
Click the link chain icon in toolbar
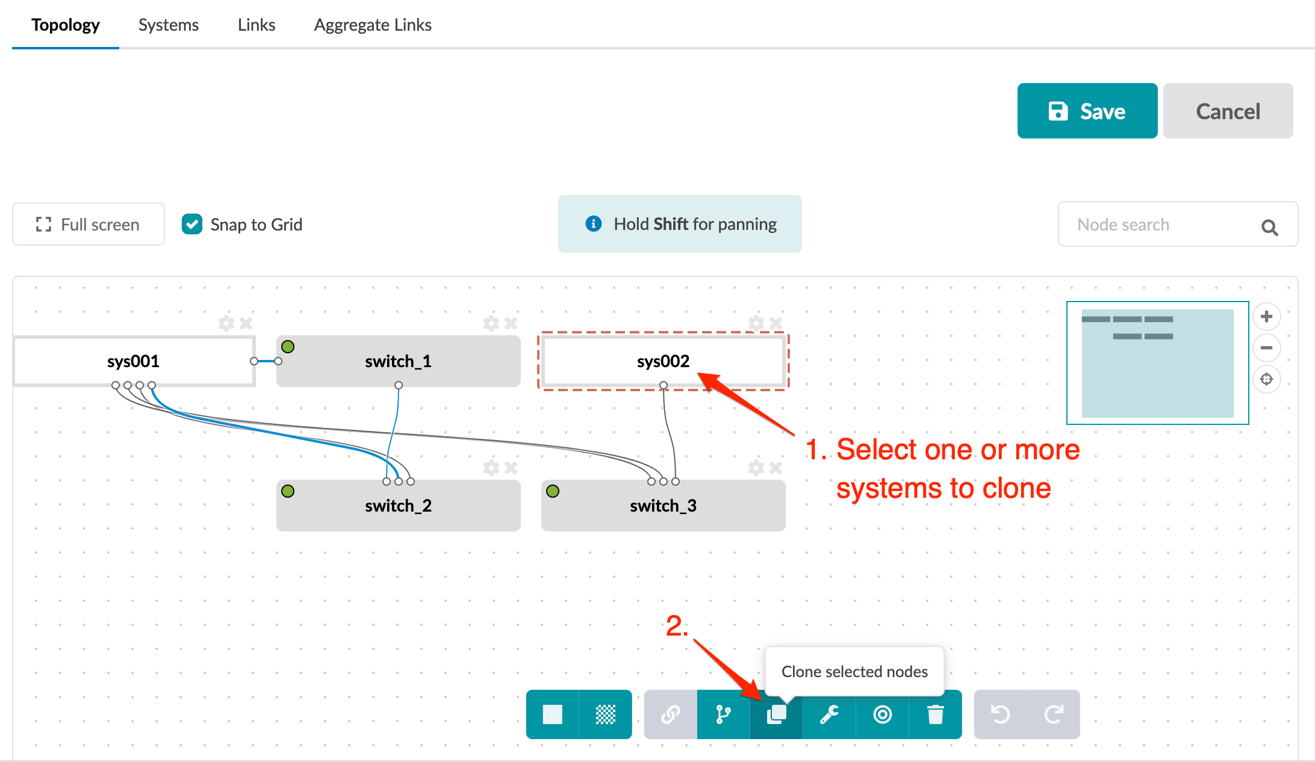click(670, 714)
